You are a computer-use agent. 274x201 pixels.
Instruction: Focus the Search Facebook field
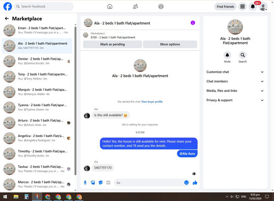click(x=44, y=7)
